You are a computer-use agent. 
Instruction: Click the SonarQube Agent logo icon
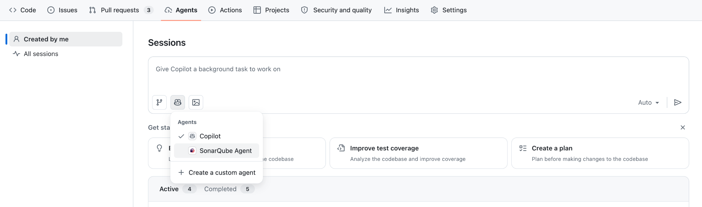(x=192, y=151)
